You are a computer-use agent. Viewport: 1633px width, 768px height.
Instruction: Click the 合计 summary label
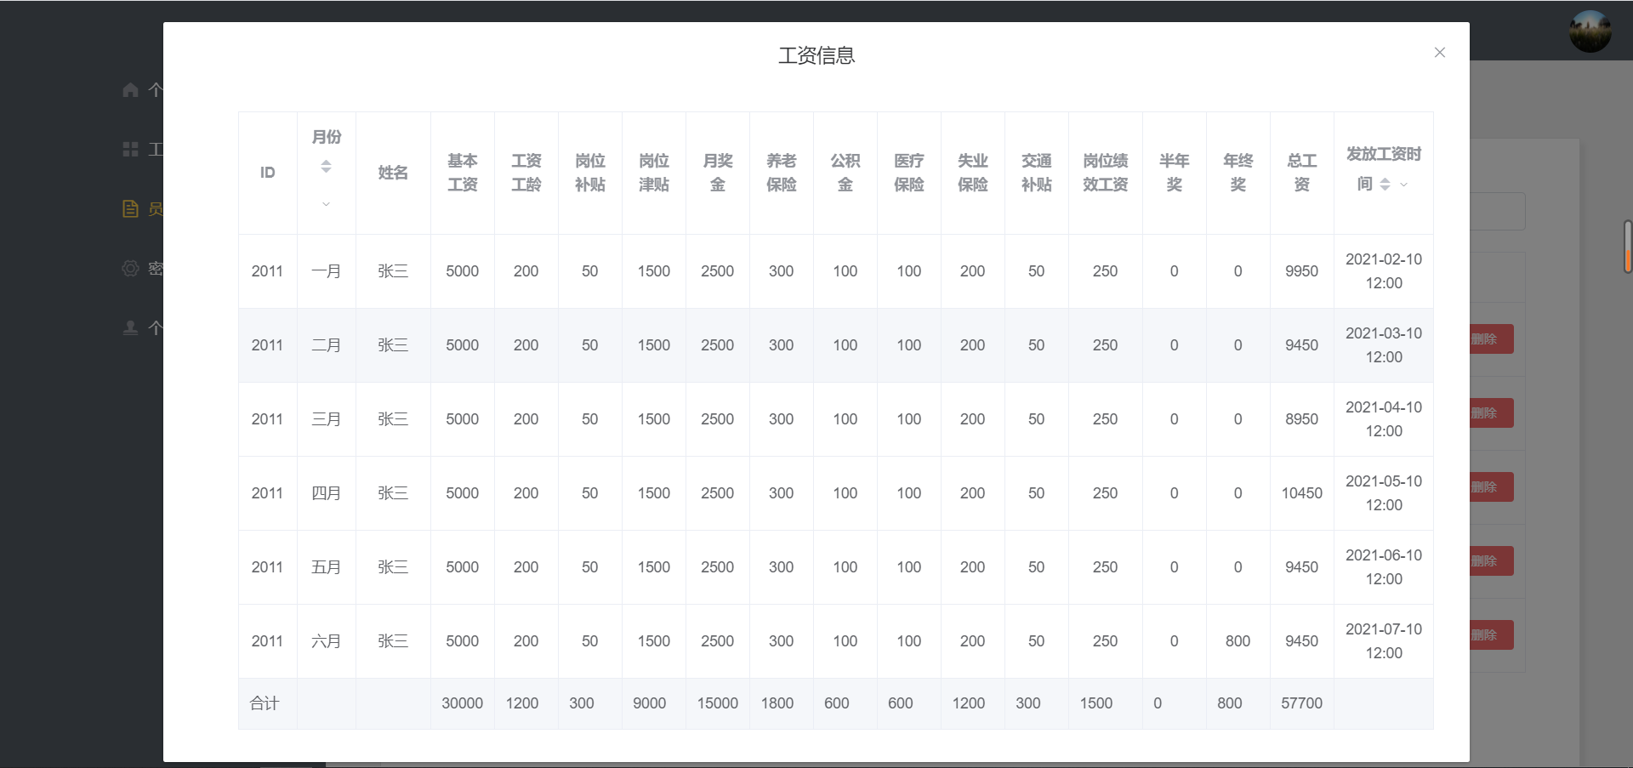[x=265, y=703]
